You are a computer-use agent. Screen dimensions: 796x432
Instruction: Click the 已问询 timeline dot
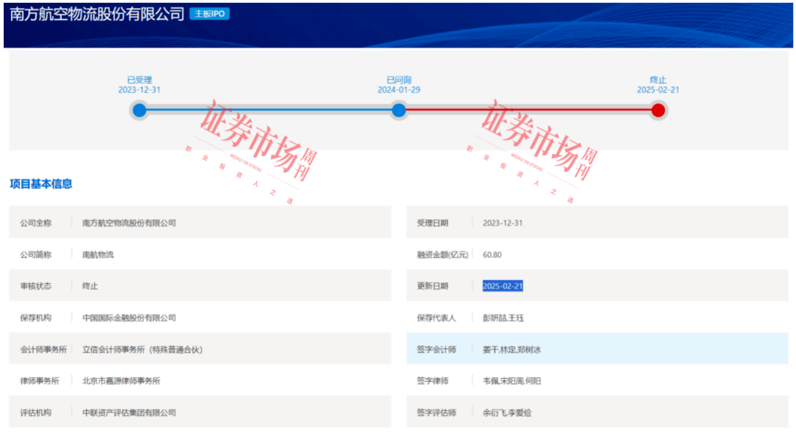coord(399,111)
